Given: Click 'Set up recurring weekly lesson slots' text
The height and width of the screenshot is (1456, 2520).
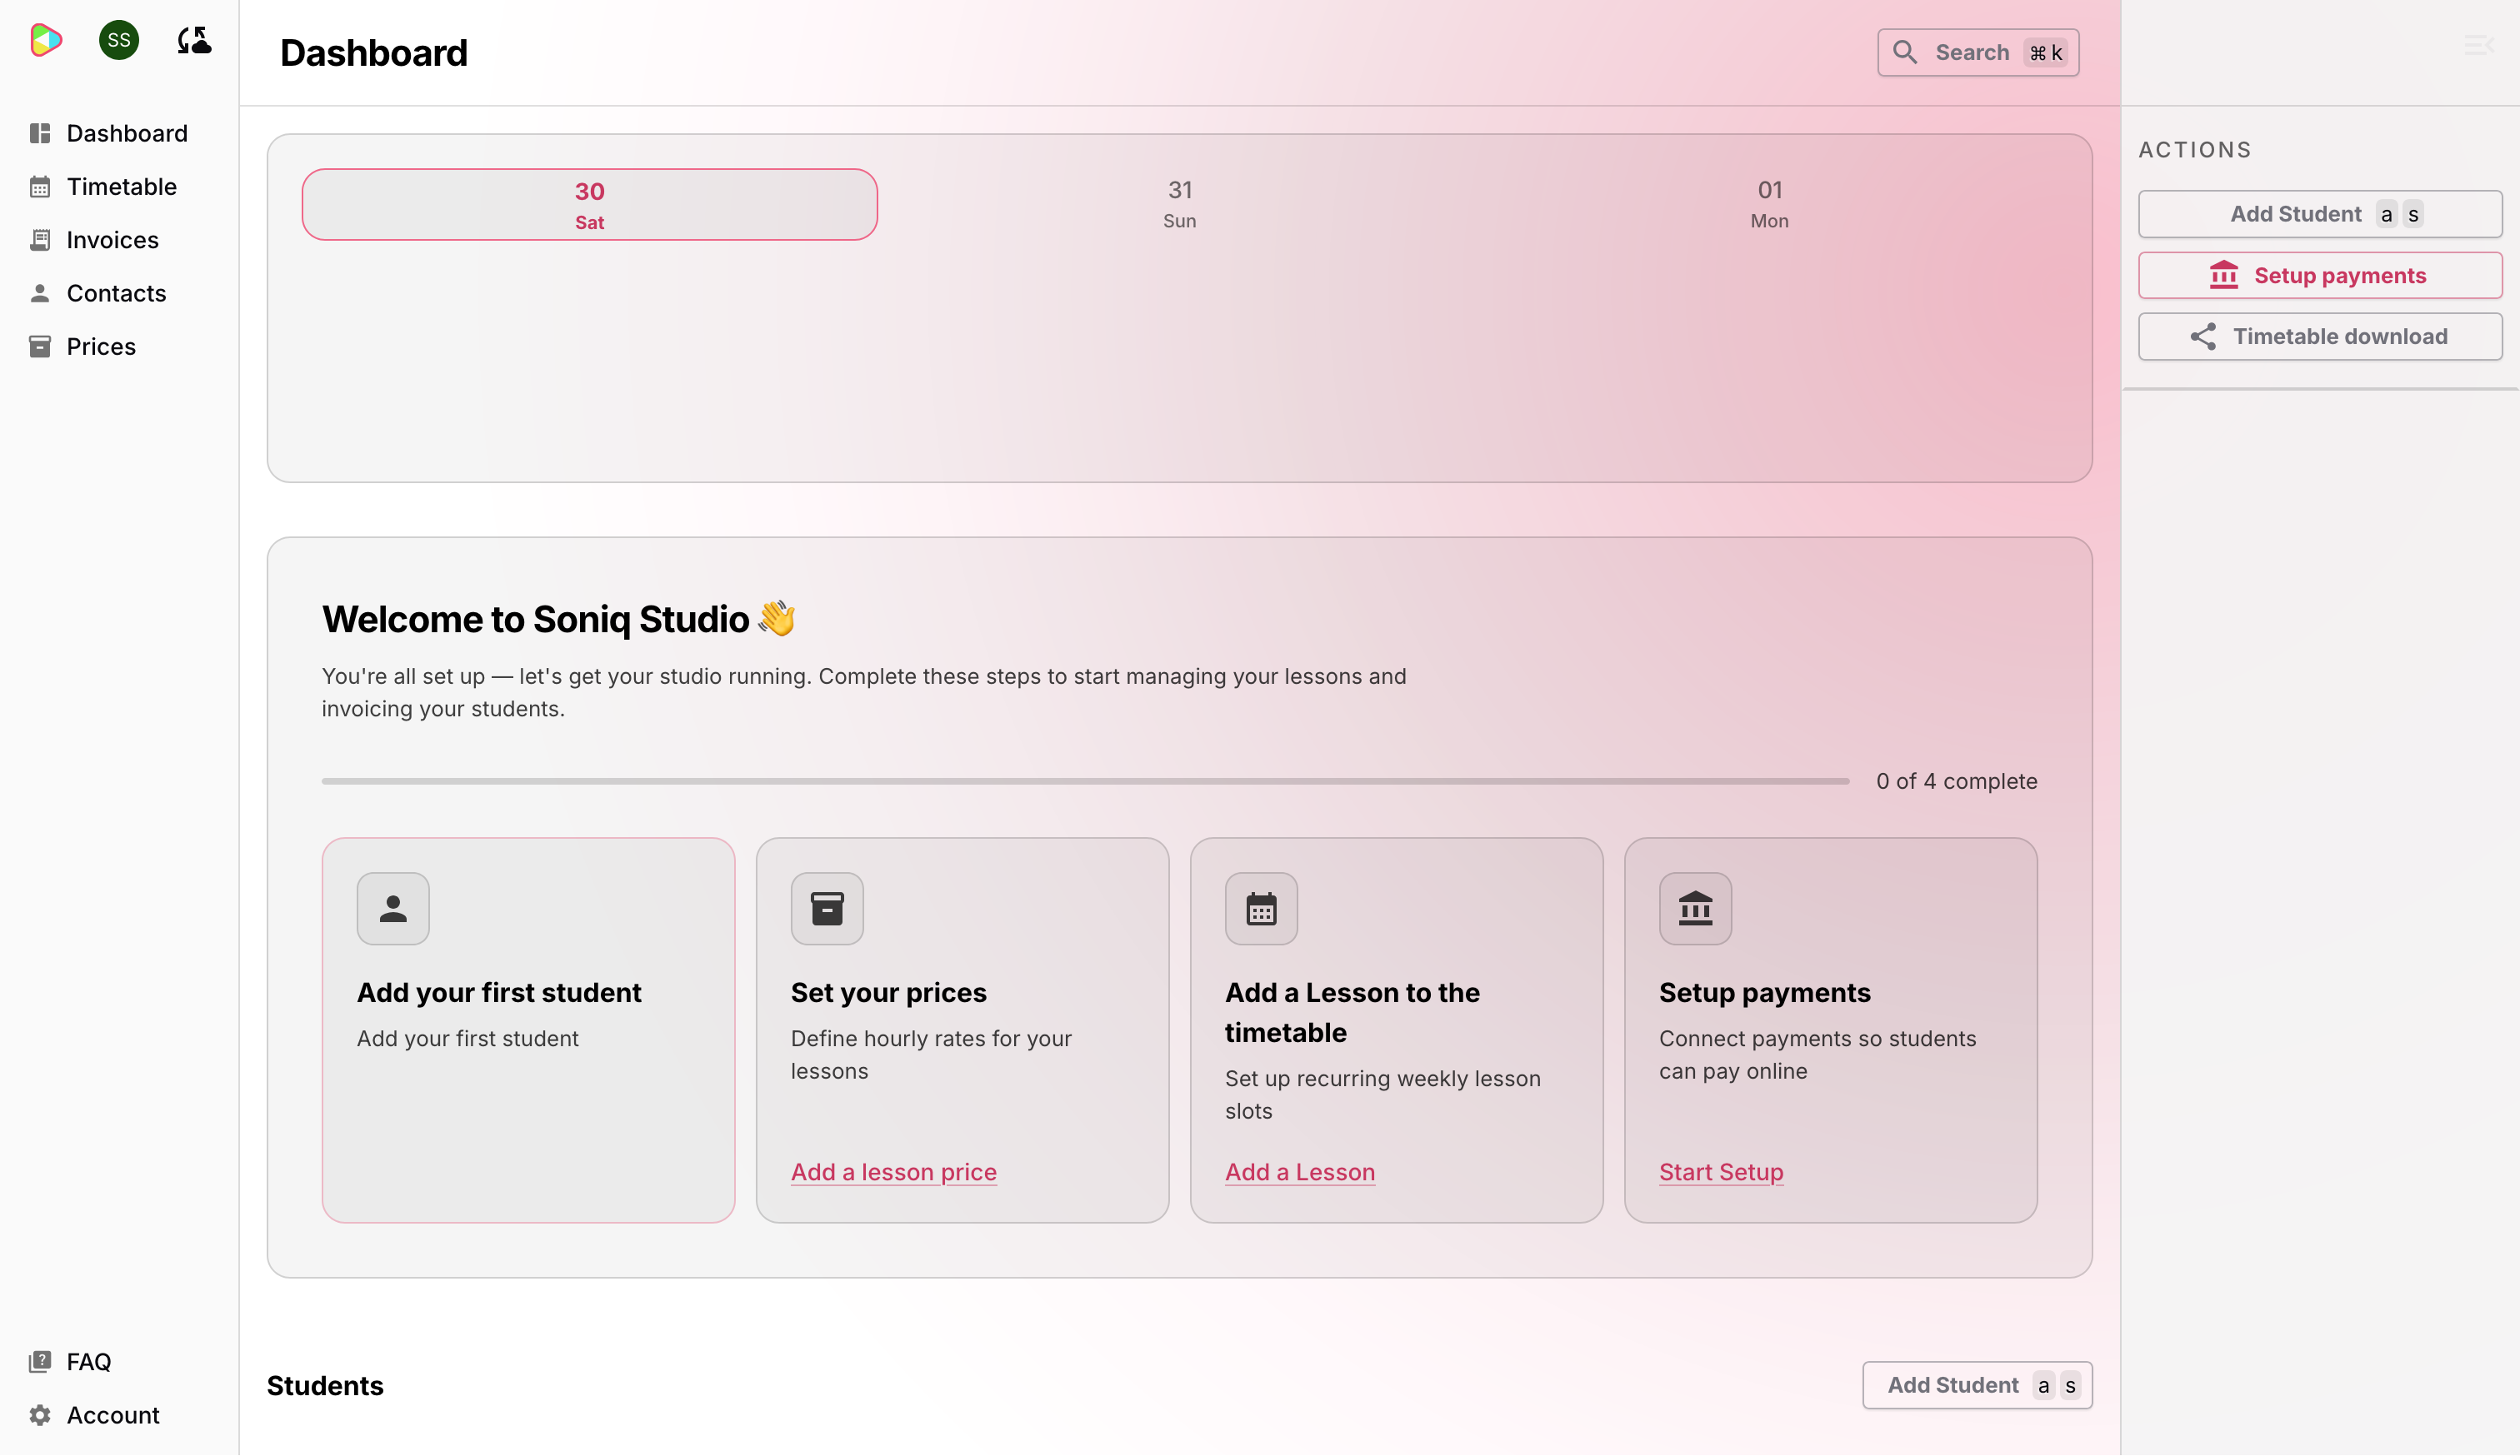Looking at the screenshot, I should (1382, 1094).
